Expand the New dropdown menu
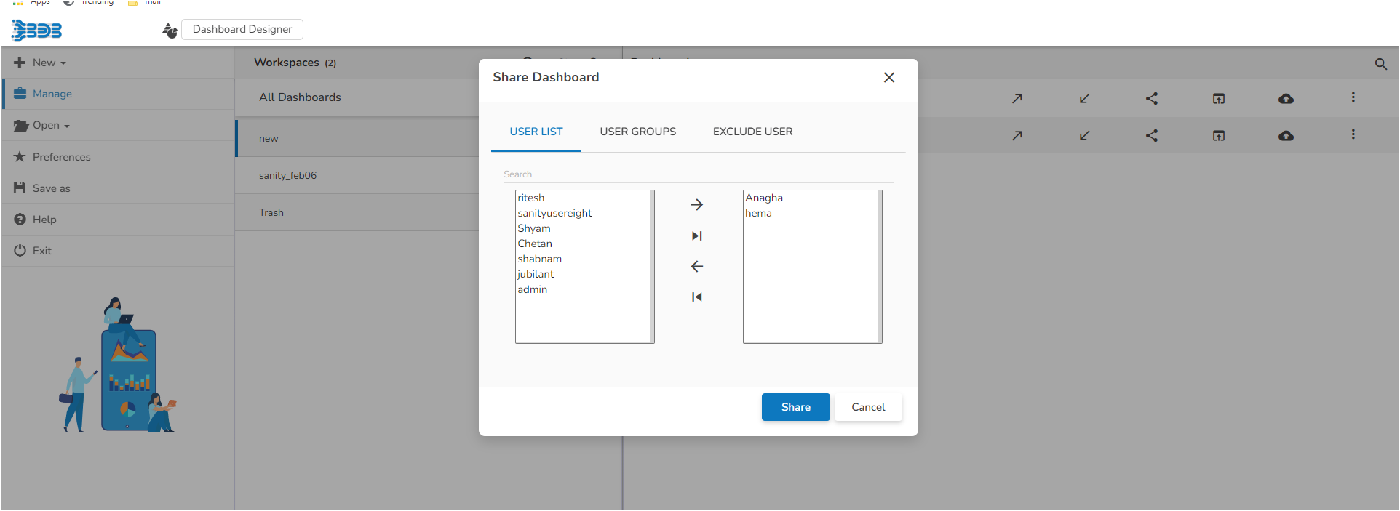1400x511 pixels. 49,63
